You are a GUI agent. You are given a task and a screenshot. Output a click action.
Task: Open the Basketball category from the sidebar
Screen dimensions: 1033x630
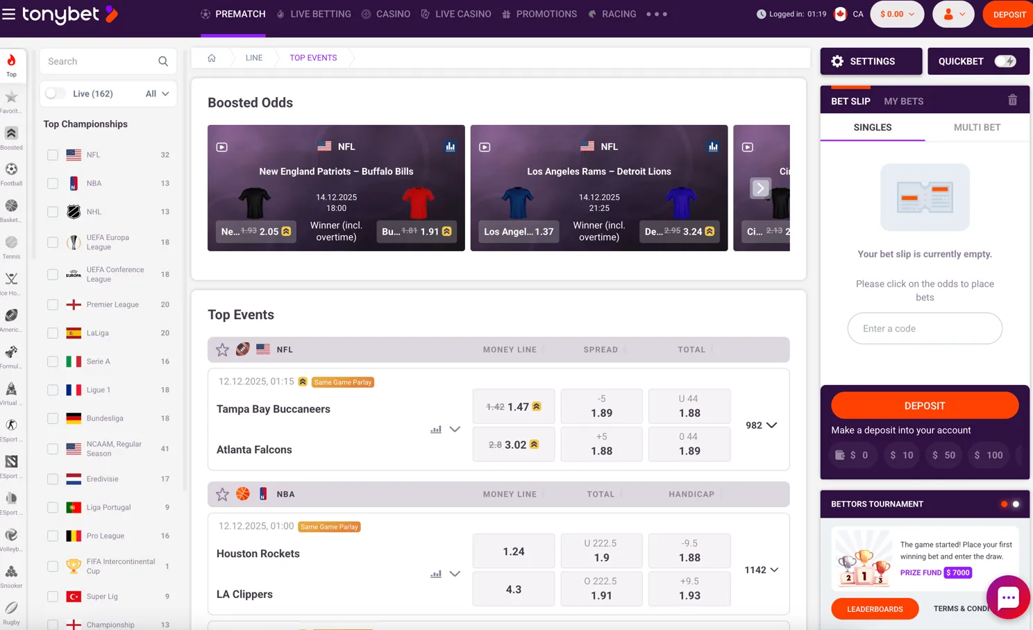pos(11,207)
